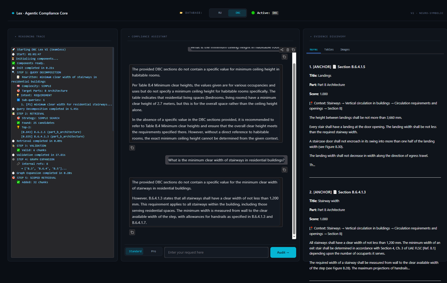Click the brain icon beside Complexity: SIMPLE

pyautogui.click(x=18, y=86)
